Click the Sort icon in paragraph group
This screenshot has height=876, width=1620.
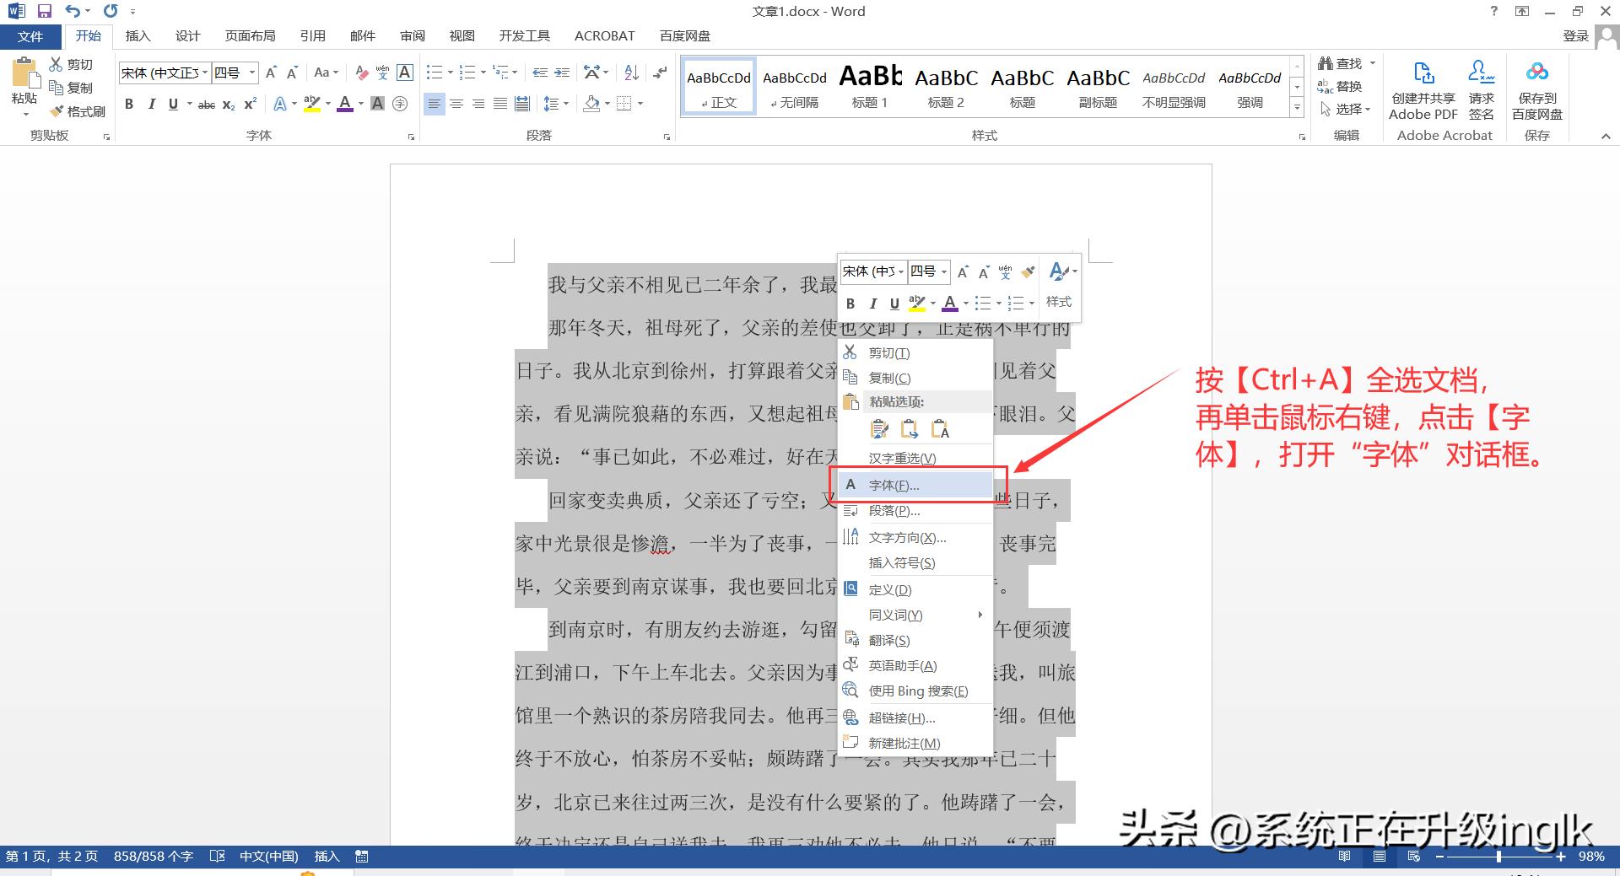pyautogui.click(x=631, y=73)
